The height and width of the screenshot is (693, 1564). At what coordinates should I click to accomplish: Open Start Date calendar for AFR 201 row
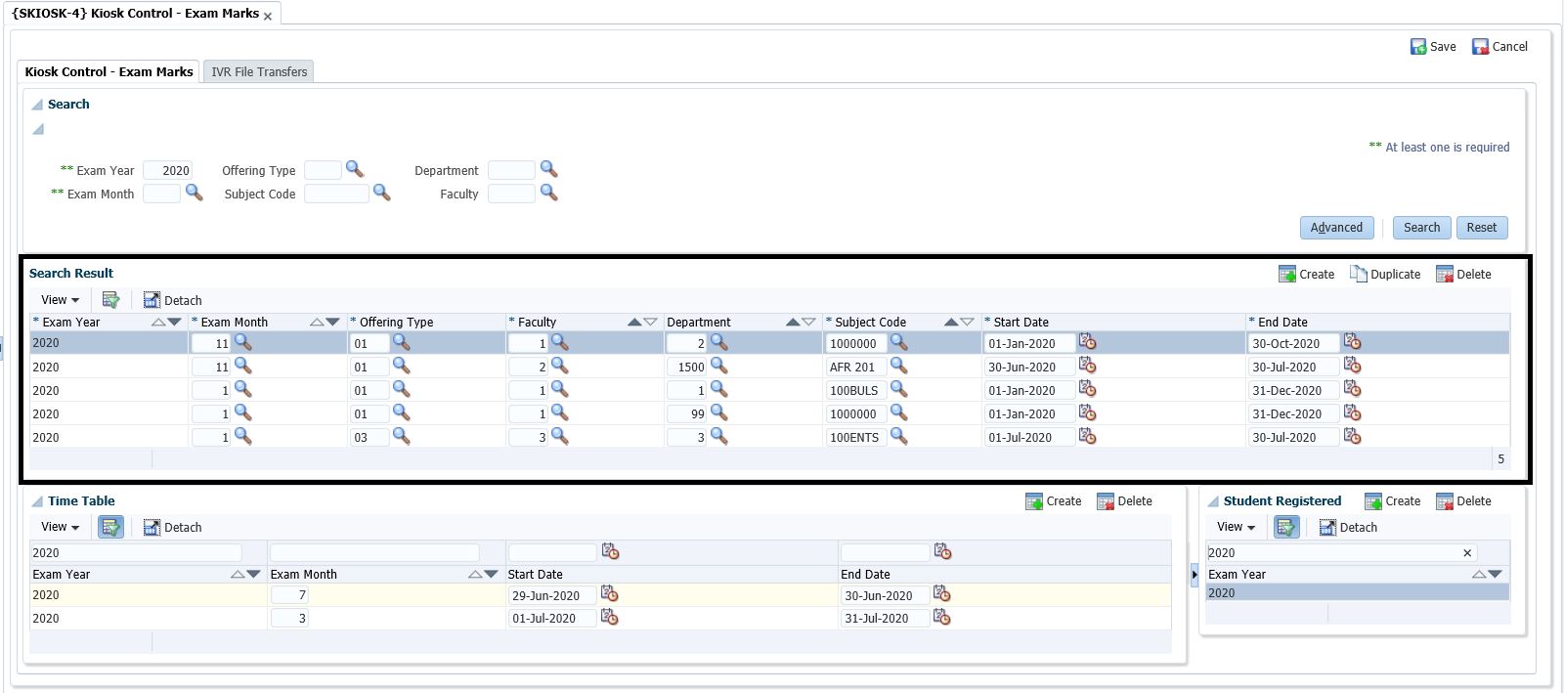tap(1087, 367)
